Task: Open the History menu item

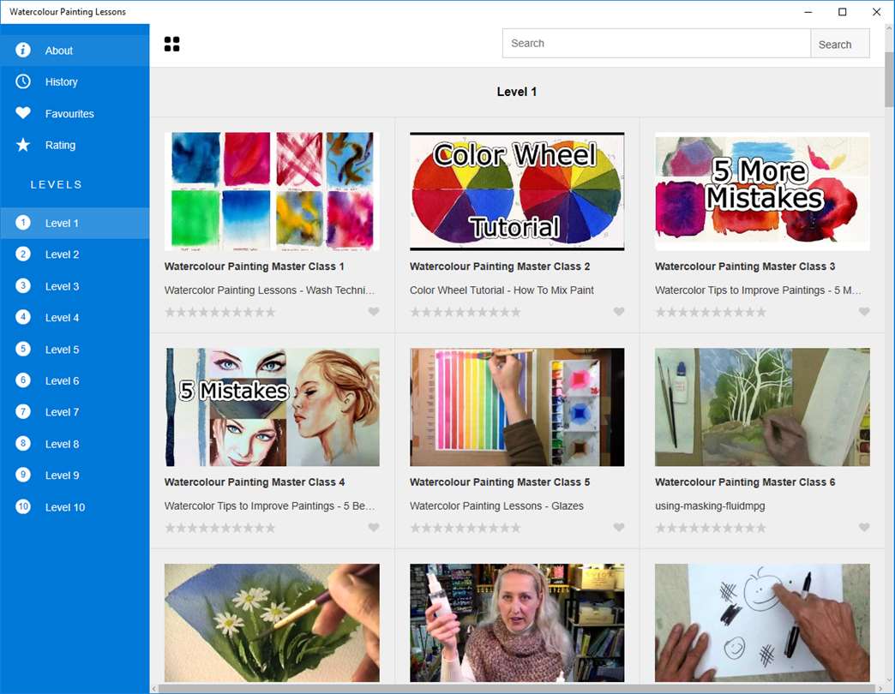Action: (75, 81)
